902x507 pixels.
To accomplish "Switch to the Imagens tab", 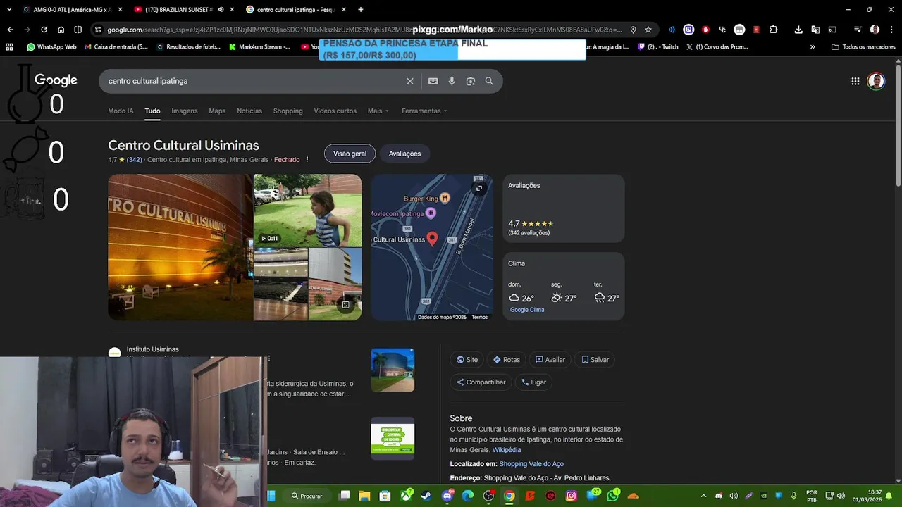I will [185, 111].
